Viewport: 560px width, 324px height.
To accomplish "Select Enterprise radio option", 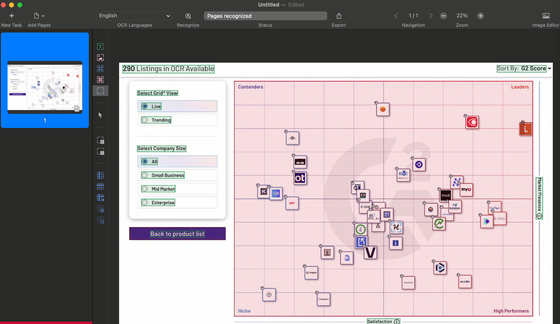I will (x=145, y=202).
